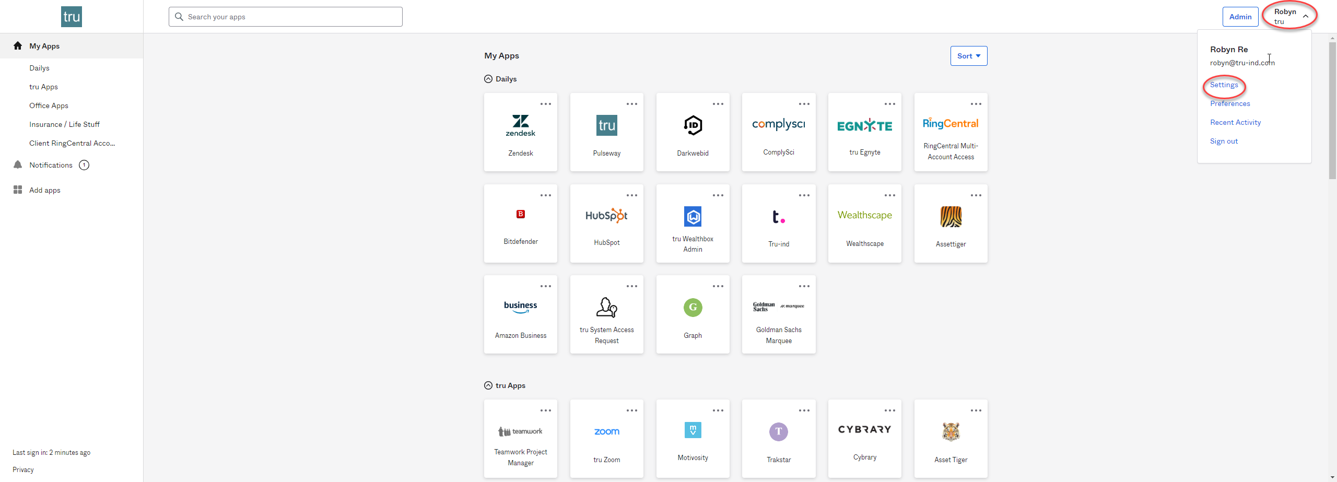Click the Notifications bell icon
The height and width of the screenshot is (482, 1337).
tap(18, 165)
